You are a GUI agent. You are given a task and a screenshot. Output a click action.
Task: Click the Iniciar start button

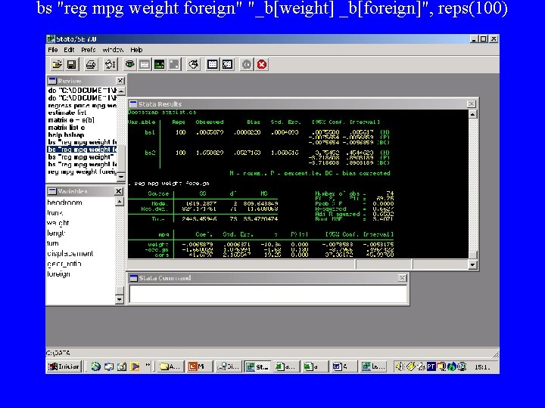[64, 366]
